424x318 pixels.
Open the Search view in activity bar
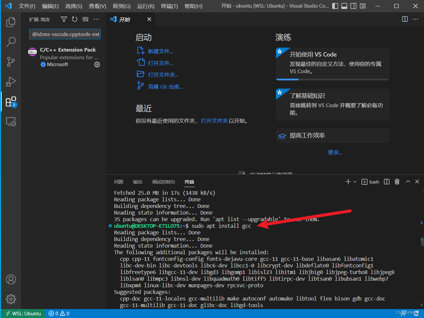(x=11, y=42)
